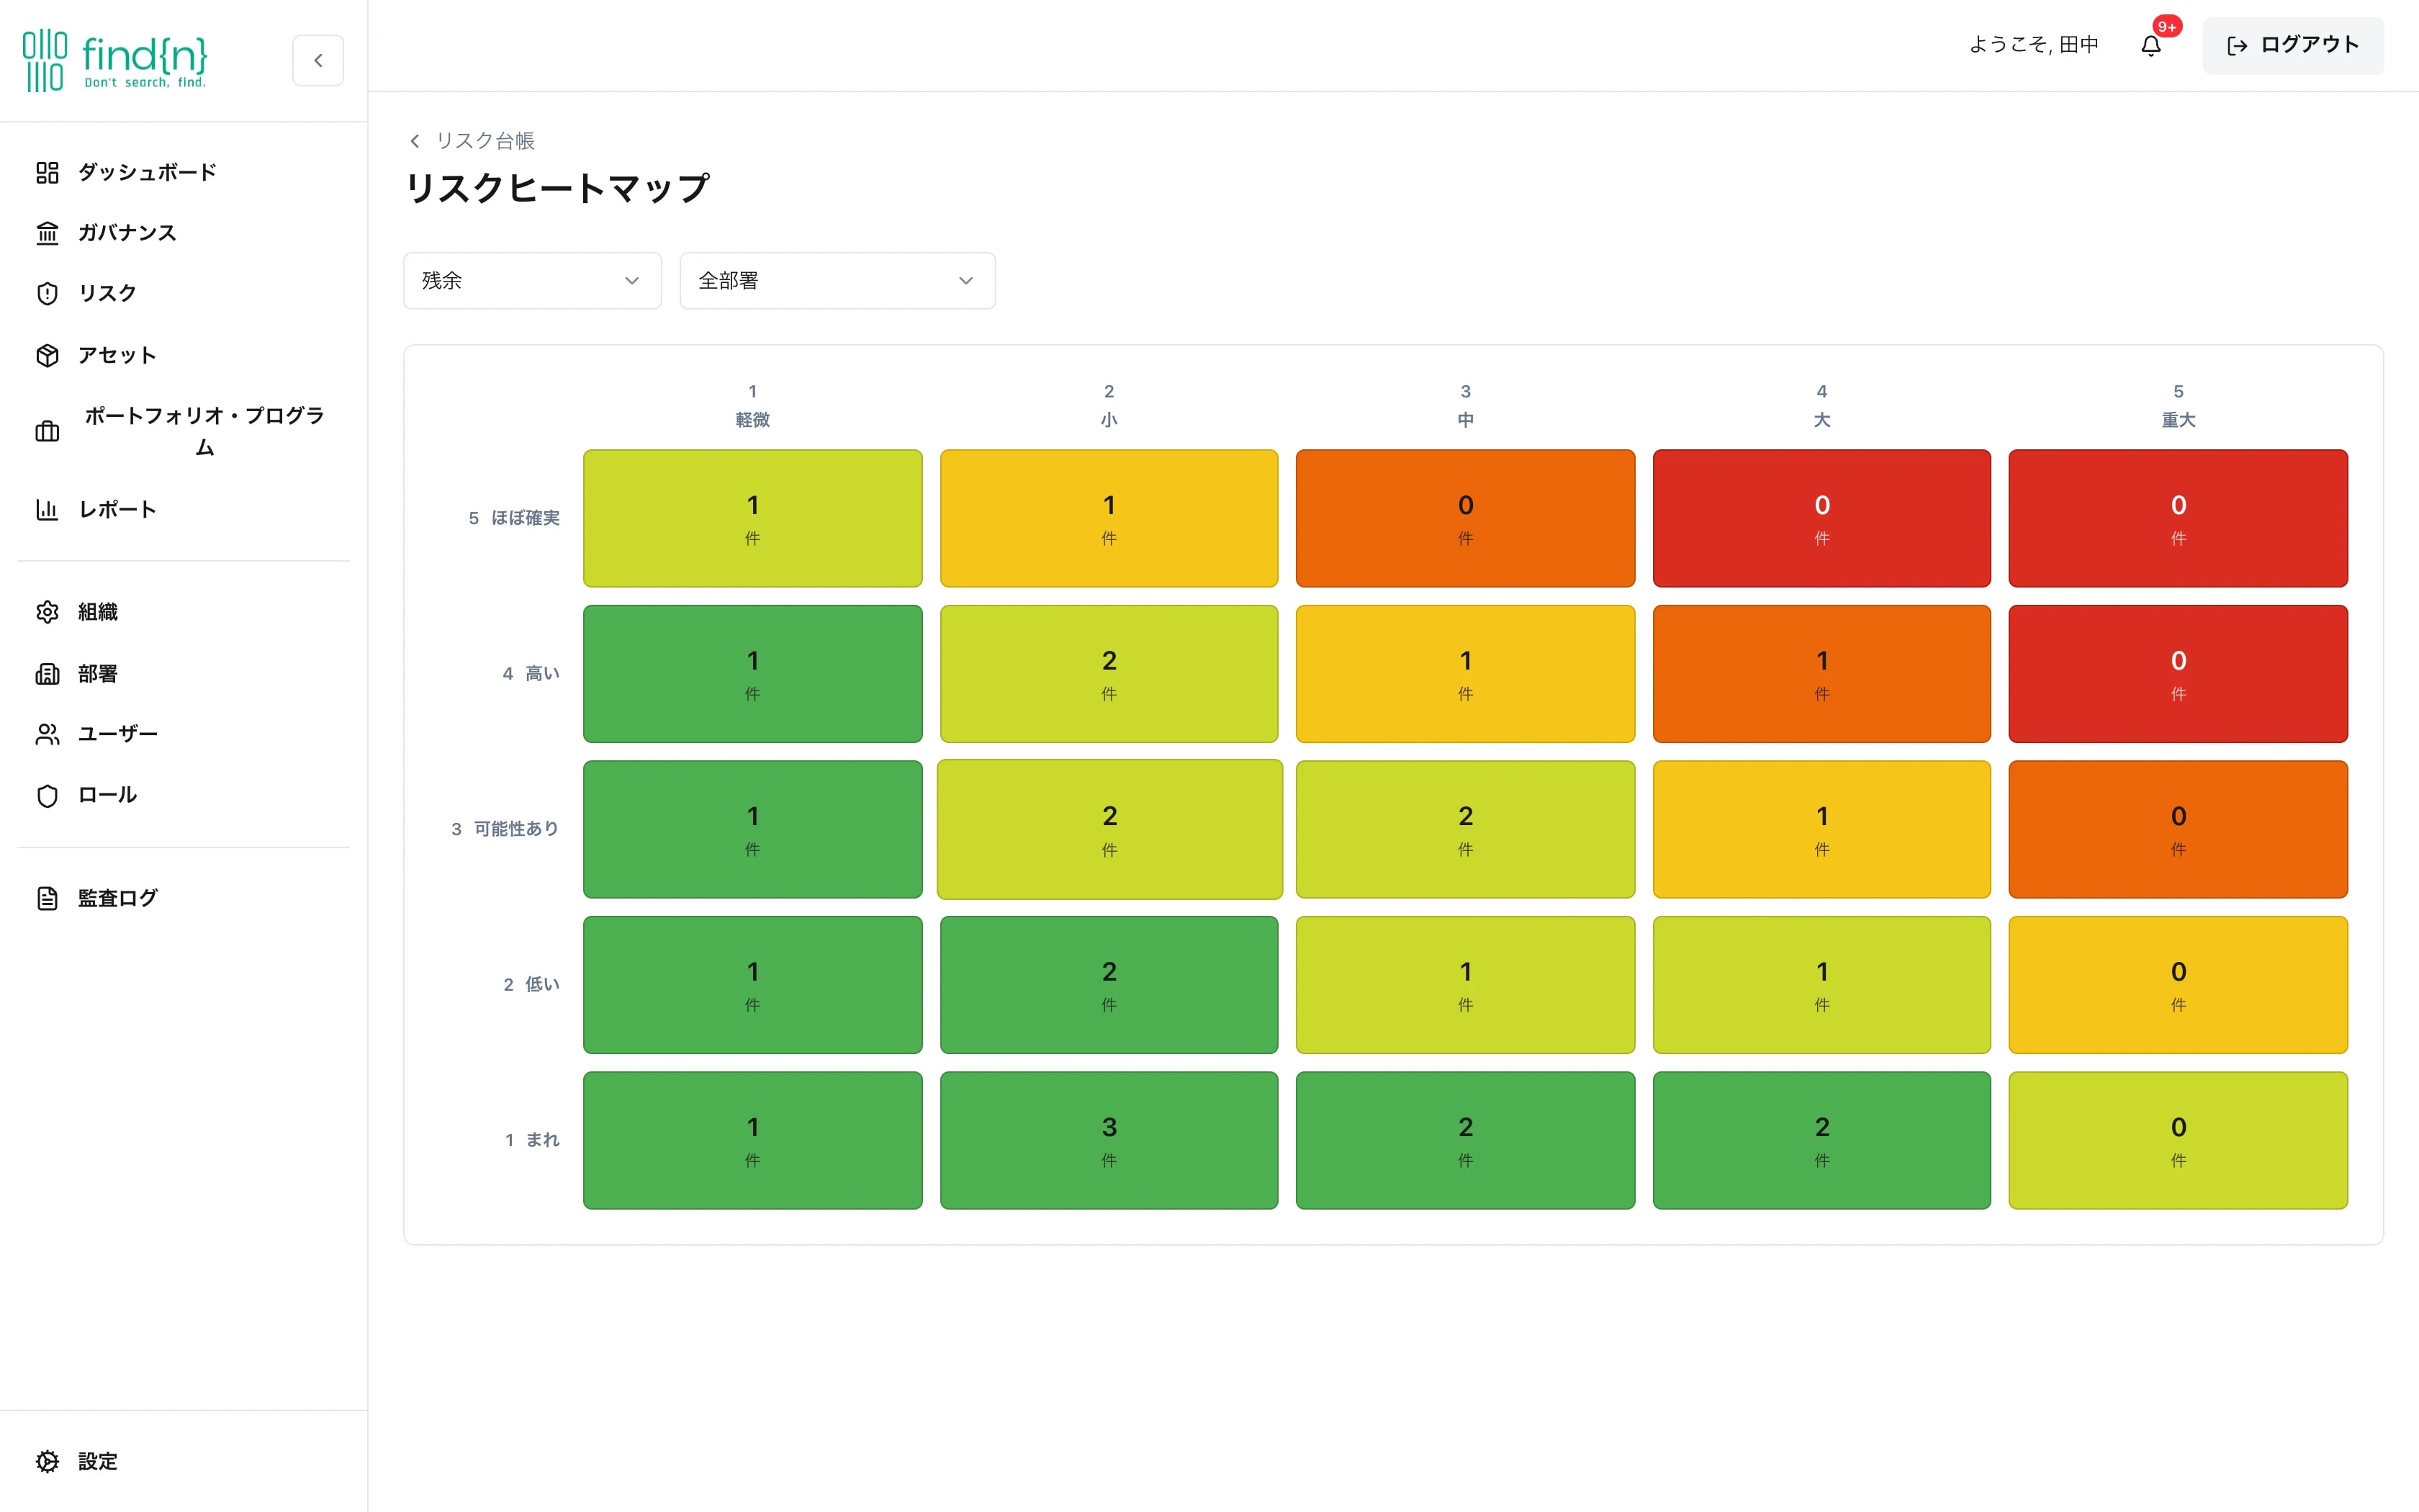Click the リスクヒートマップ page title

click(x=557, y=188)
